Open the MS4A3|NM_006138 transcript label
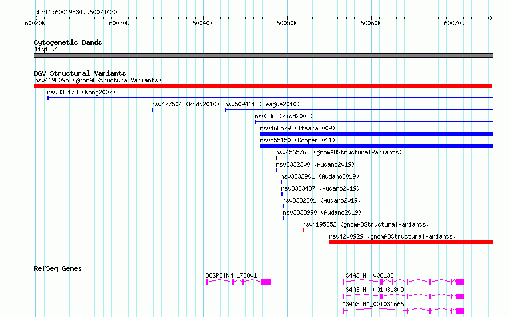This screenshot has height=317, width=509. (368, 275)
